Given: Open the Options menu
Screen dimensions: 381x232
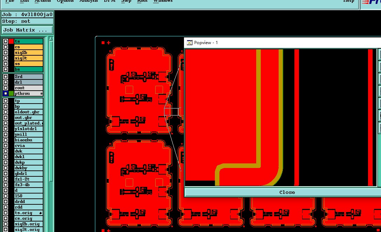Looking at the screenshot, I should tap(65, 1).
